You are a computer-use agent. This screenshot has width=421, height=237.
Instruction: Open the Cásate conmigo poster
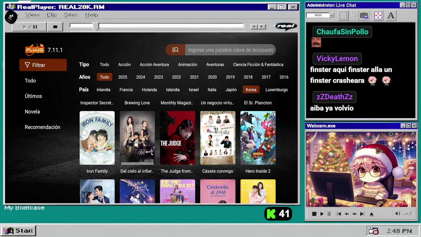tap(218, 138)
